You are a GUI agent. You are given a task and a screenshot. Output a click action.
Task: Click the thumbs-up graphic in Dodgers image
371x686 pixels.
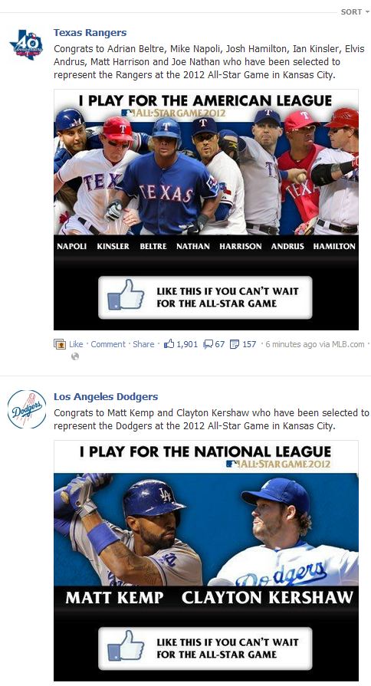tap(126, 645)
